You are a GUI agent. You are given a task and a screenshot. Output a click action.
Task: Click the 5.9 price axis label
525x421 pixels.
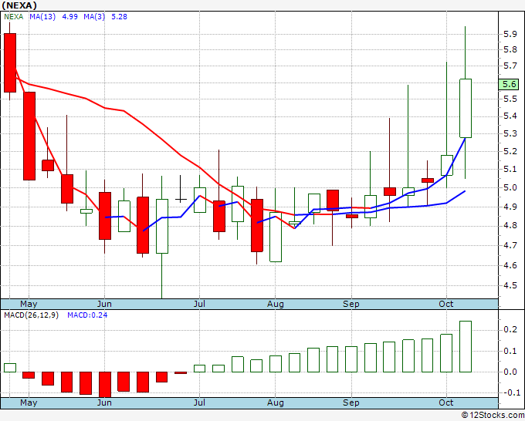pos(510,35)
